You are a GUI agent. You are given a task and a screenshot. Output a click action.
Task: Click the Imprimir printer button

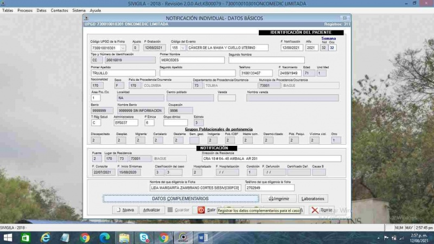click(278, 198)
